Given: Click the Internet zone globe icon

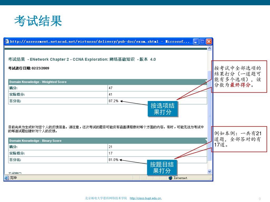Looking at the screenshot, I should [170, 178].
